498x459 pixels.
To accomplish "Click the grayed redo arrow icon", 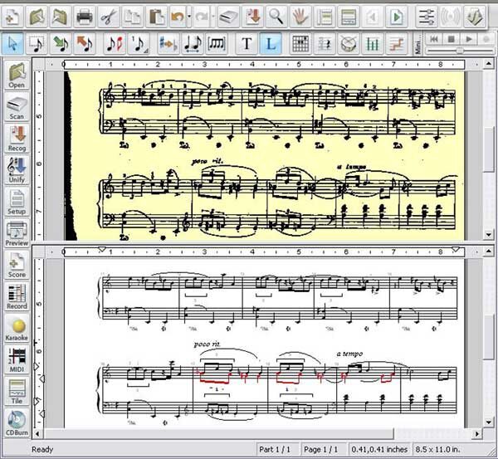I will (202, 17).
